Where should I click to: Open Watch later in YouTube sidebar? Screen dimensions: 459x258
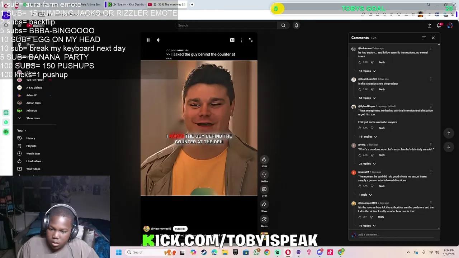(x=33, y=154)
